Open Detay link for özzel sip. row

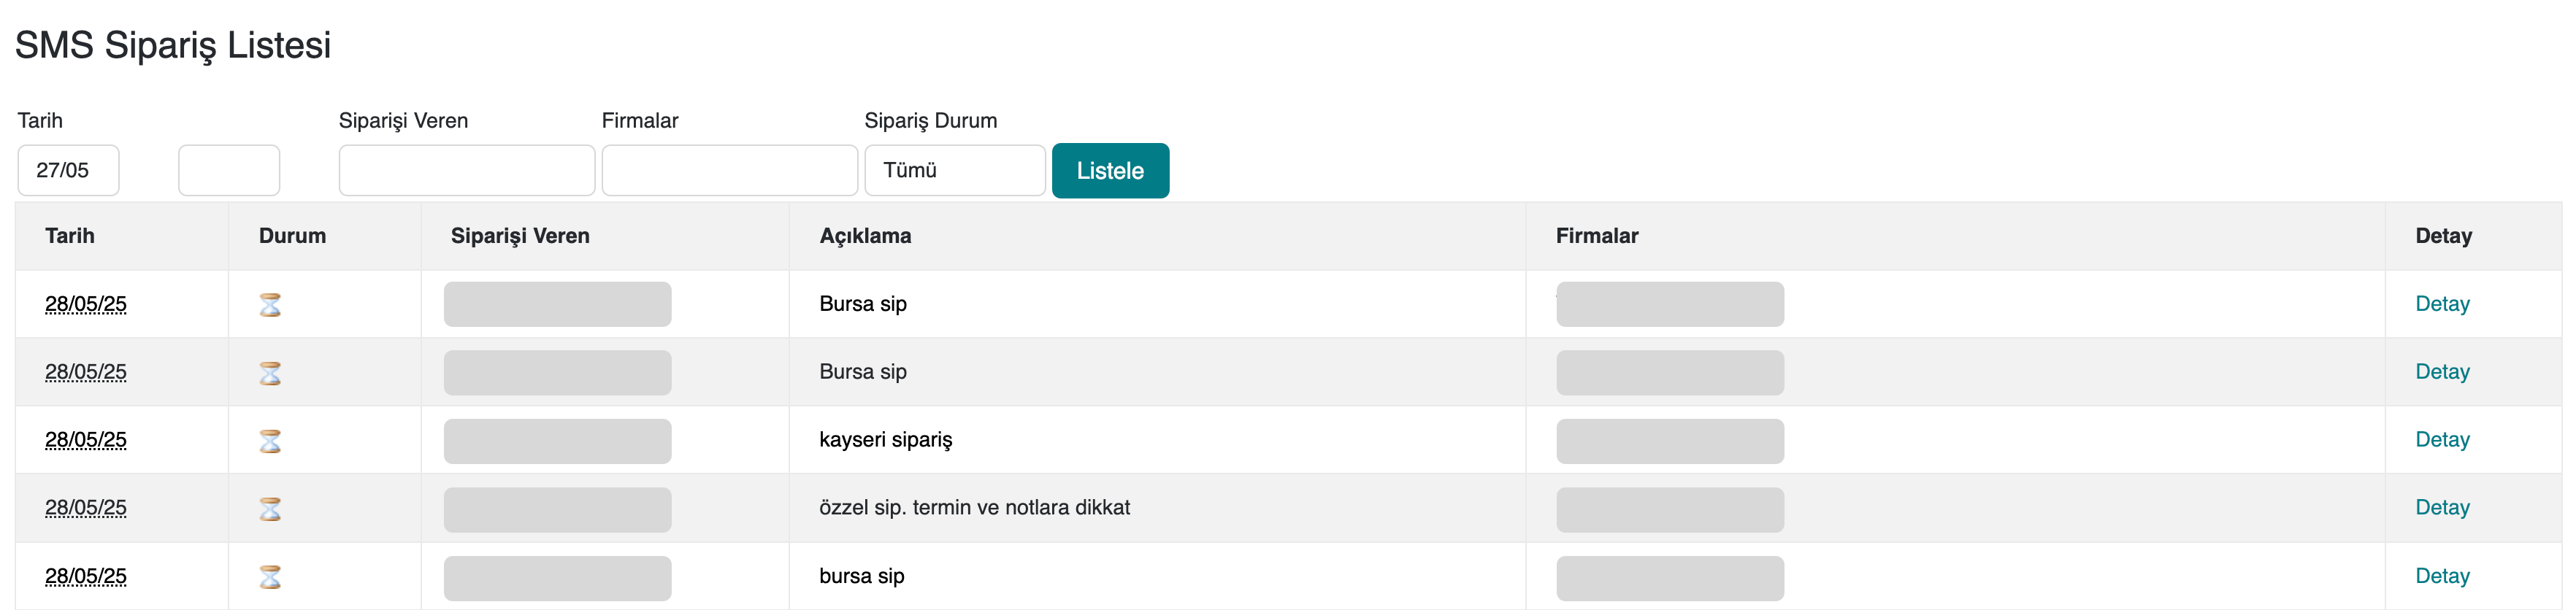click(2441, 508)
